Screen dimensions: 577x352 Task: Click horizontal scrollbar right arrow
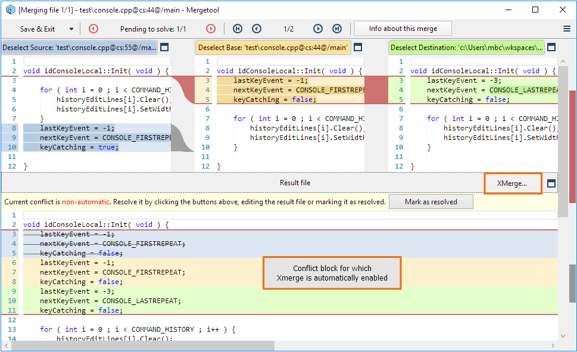(x=553, y=345)
